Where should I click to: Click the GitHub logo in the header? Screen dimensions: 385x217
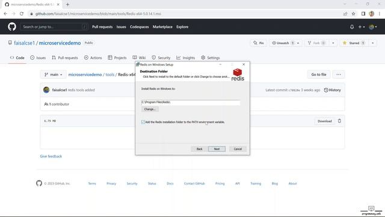tap(12, 27)
